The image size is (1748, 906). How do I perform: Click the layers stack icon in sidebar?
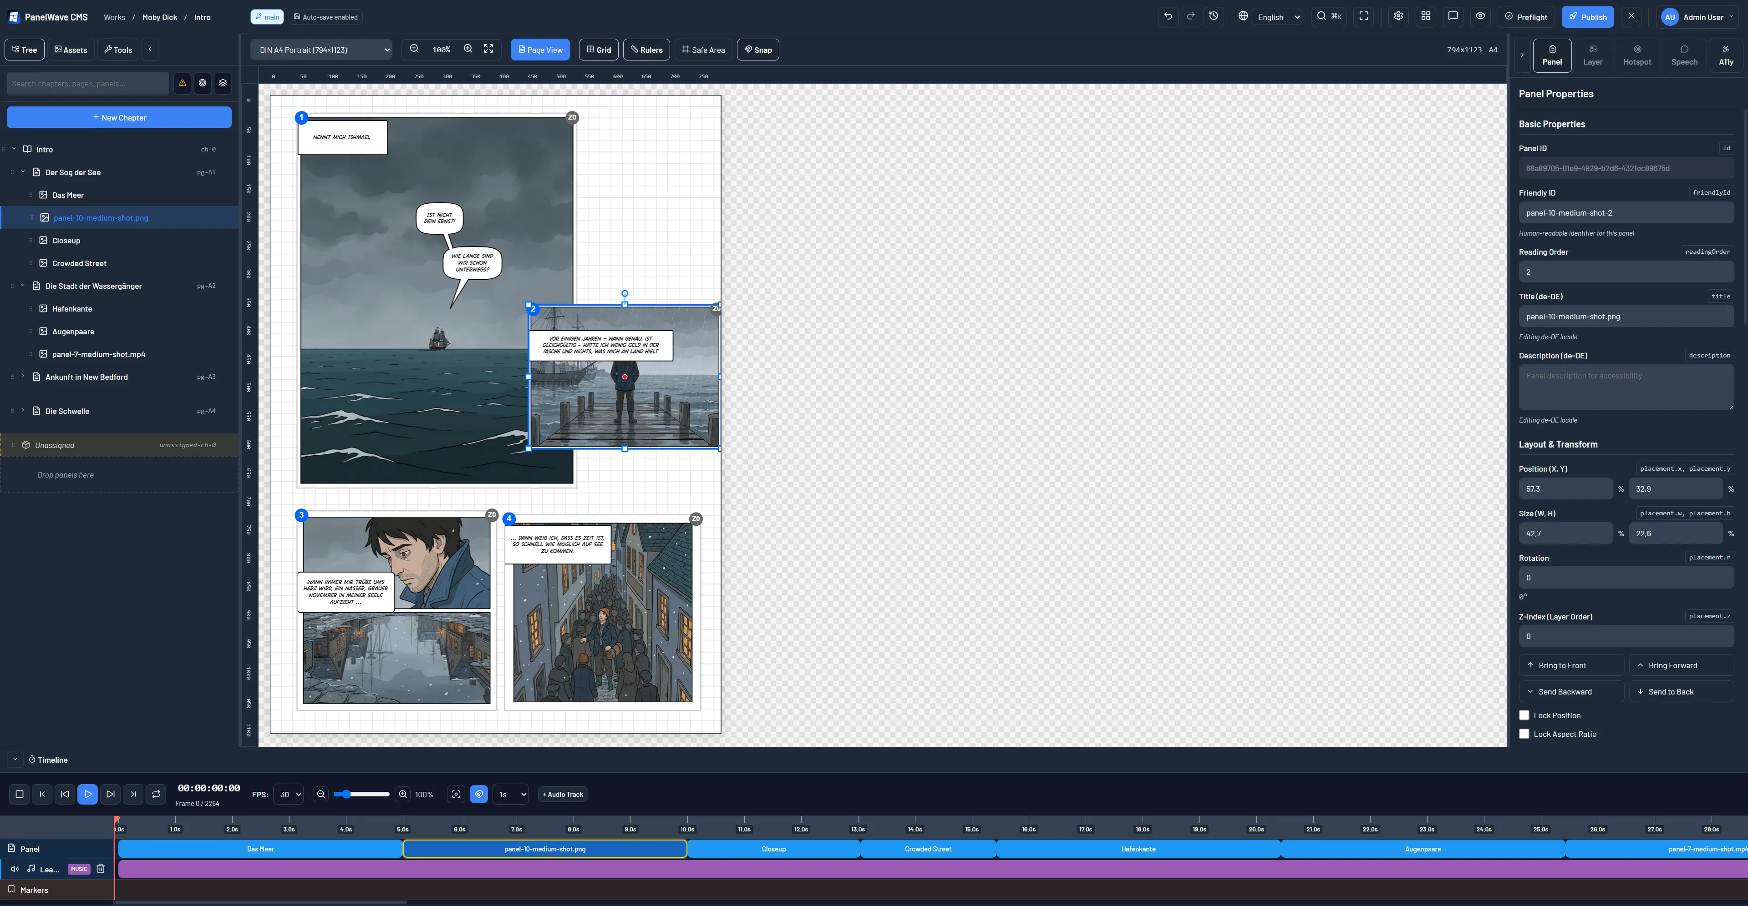[223, 83]
